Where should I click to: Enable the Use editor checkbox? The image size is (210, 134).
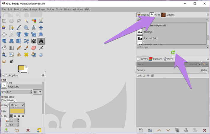click(x=3, y=97)
